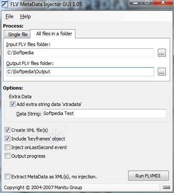Run FLVMDI with the button
This screenshot has height=193, width=174.
(x=148, y=176)
